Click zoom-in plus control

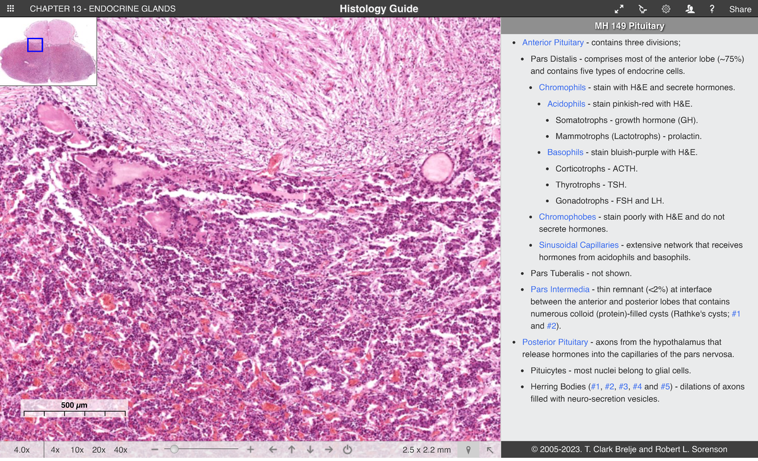point(250,449)
